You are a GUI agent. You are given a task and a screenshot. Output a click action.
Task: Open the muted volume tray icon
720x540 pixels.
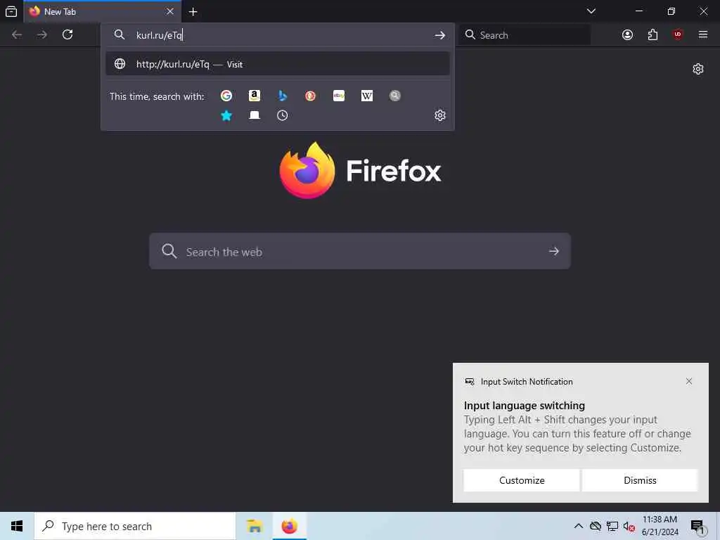tap(629, 526)
